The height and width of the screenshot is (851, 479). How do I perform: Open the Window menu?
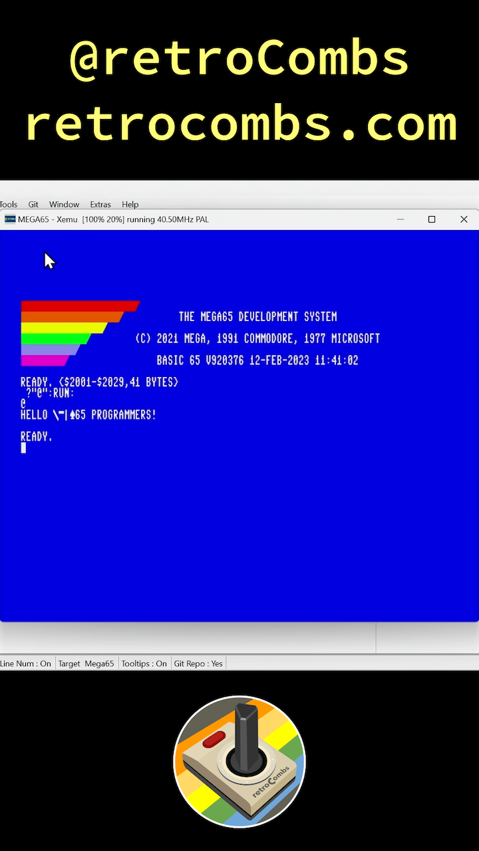pyautogui.click(x=64, y=204)
